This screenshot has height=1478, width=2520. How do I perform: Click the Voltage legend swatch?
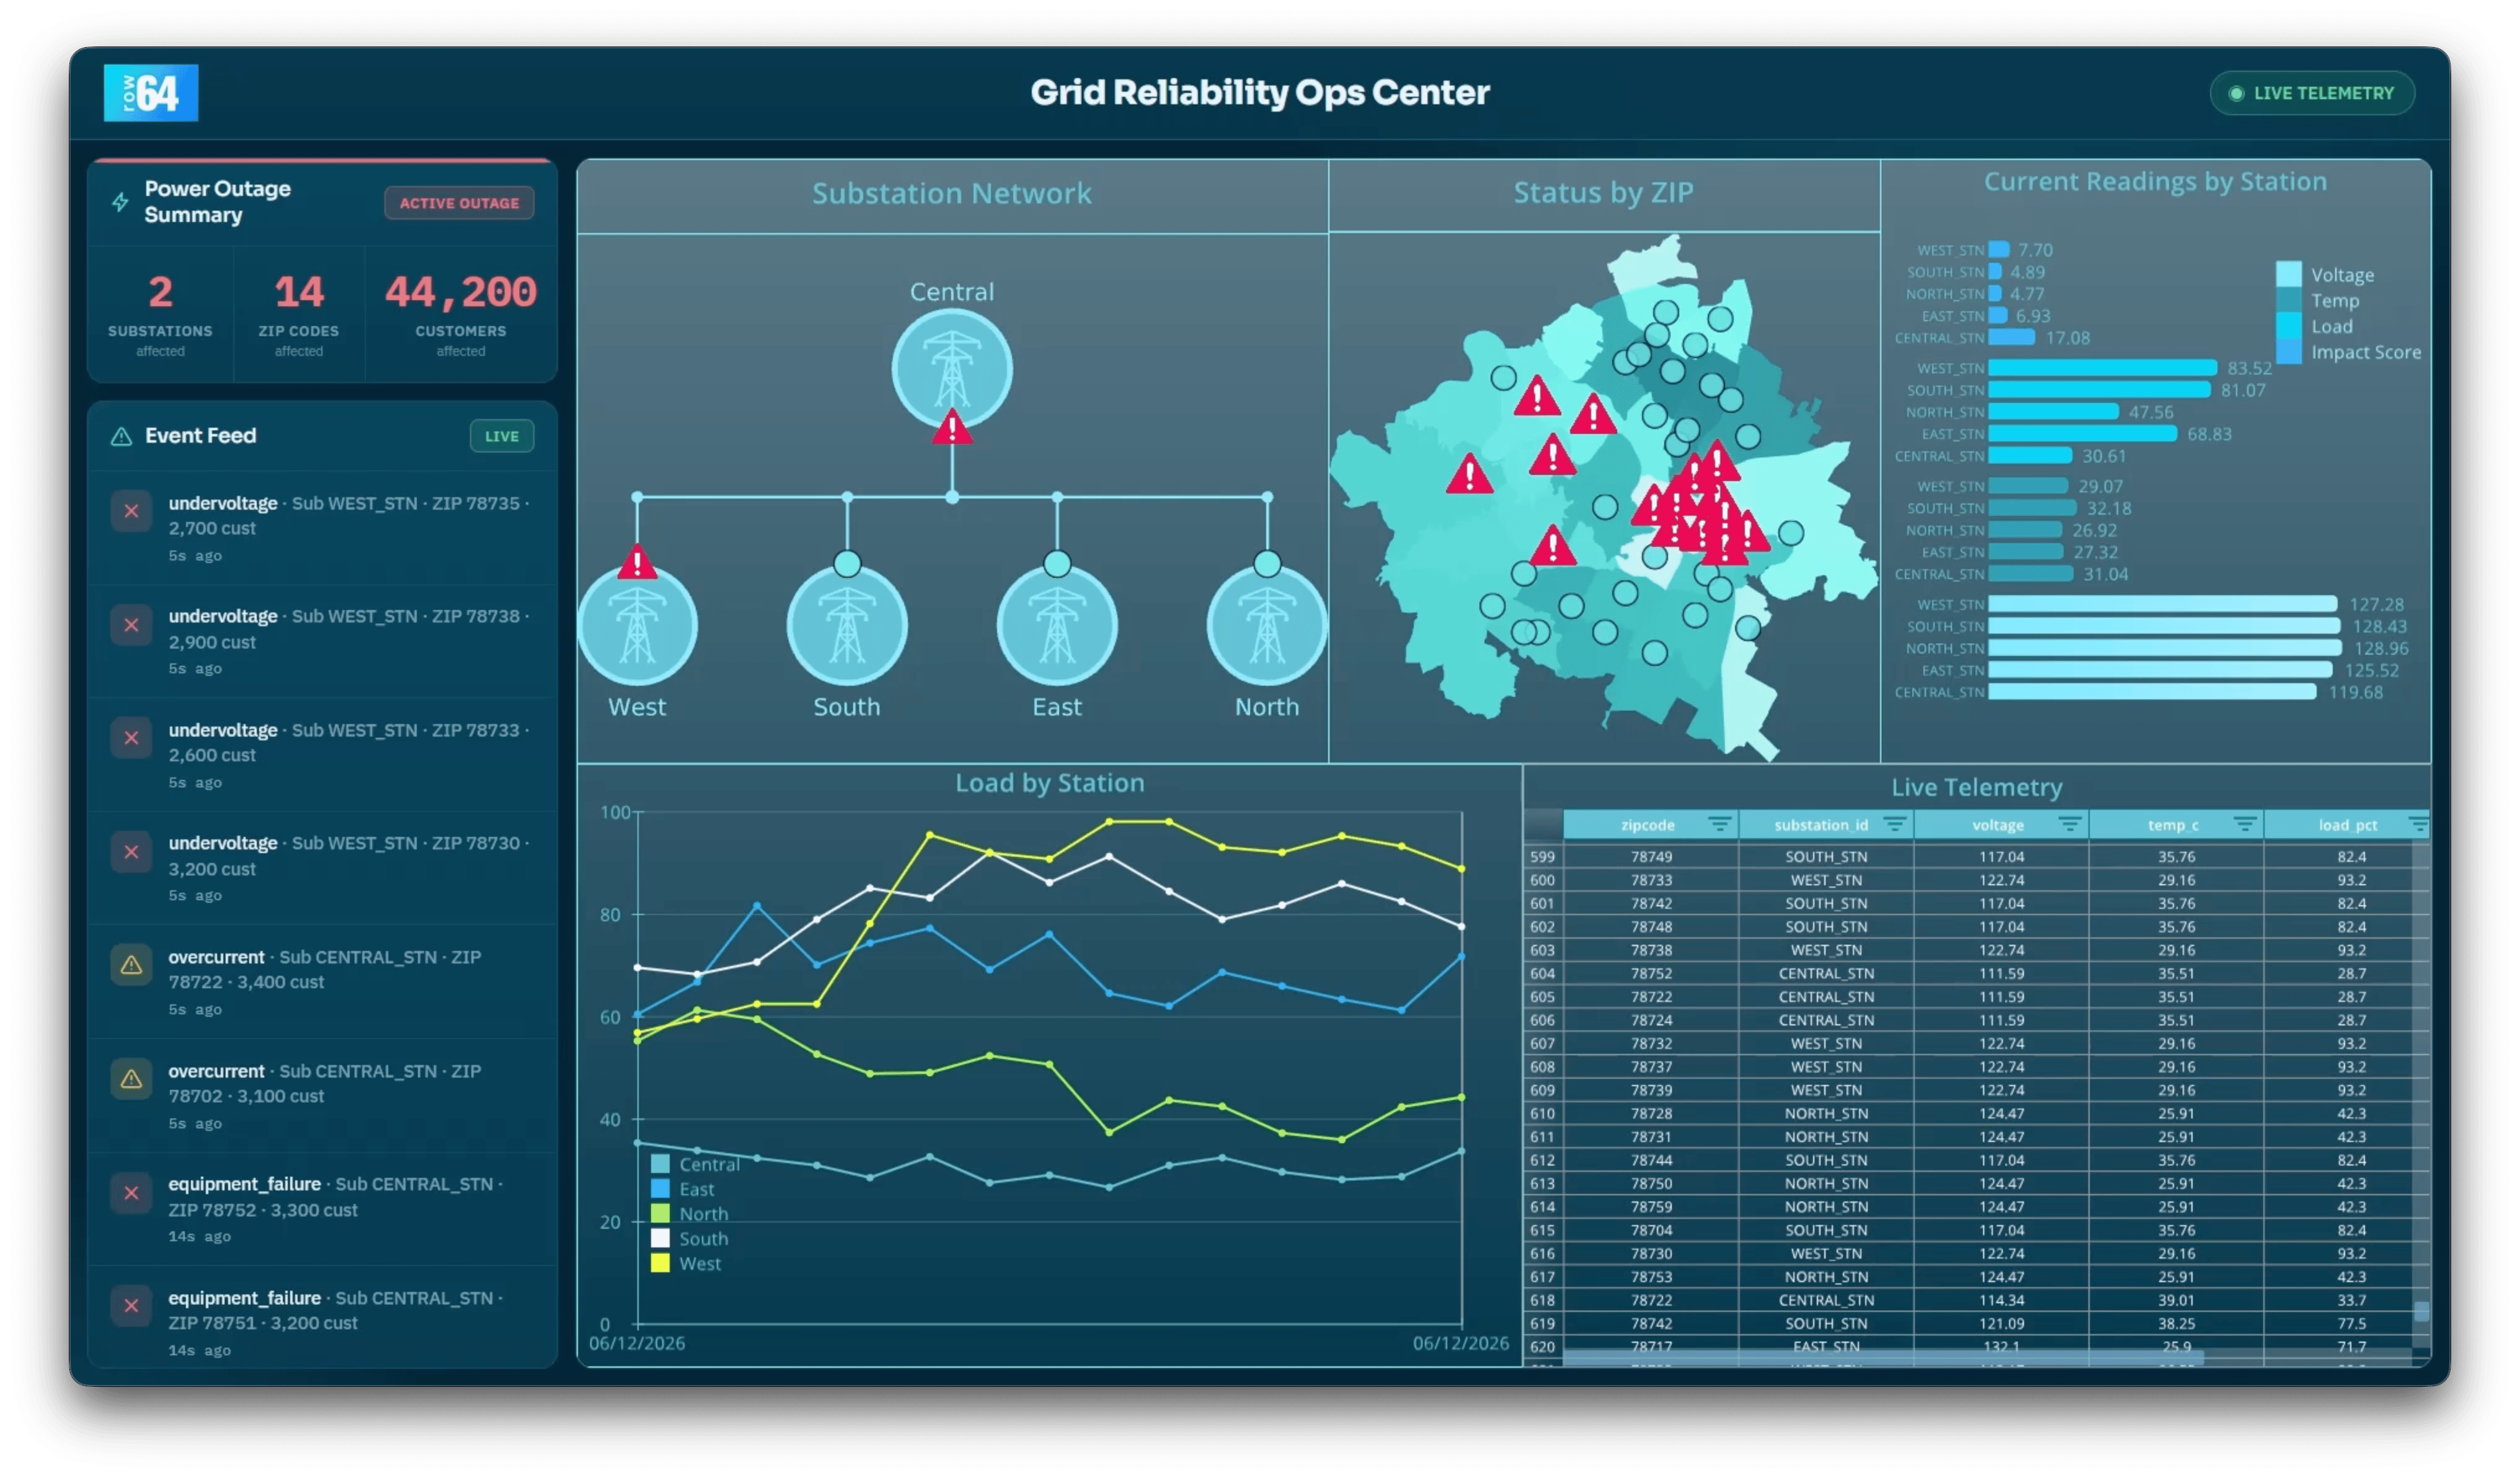pyautogui.click(x=2288, y=274)
